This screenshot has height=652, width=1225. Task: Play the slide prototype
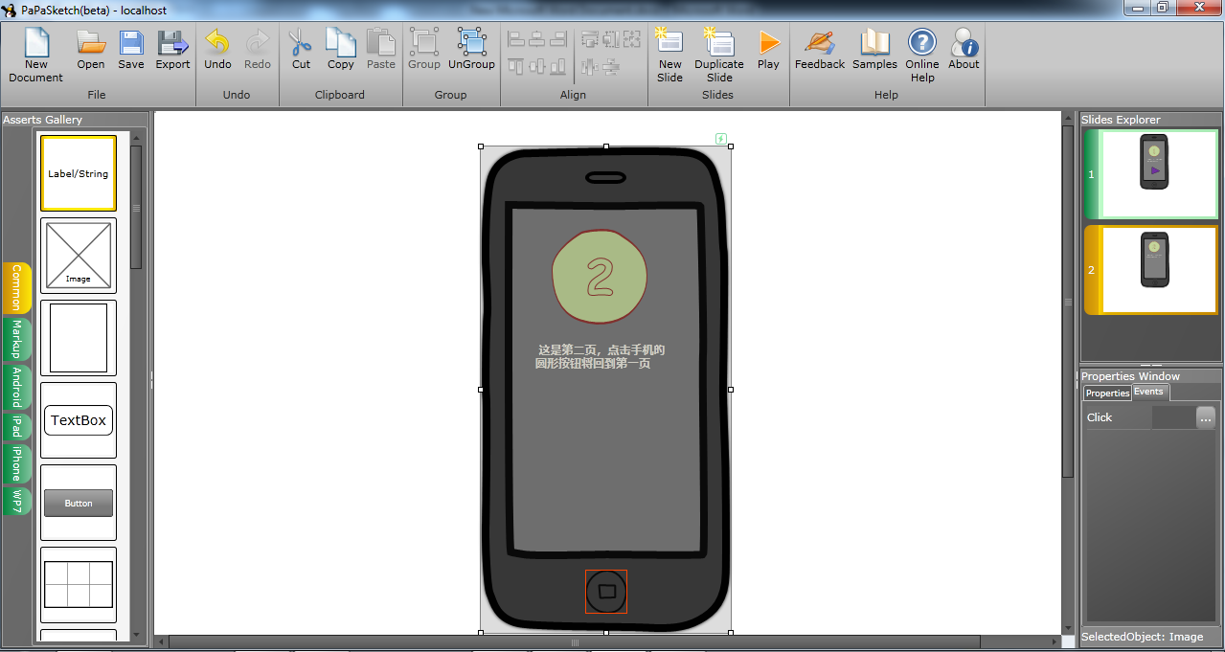768,50
